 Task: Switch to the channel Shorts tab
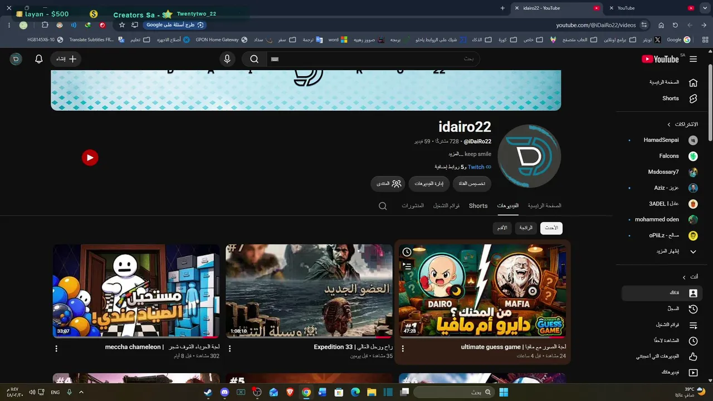pyautogui.click(x=478, y=206)
